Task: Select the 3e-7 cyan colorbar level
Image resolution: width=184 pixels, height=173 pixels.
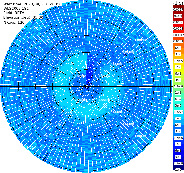Action: [x=178, y=105]
